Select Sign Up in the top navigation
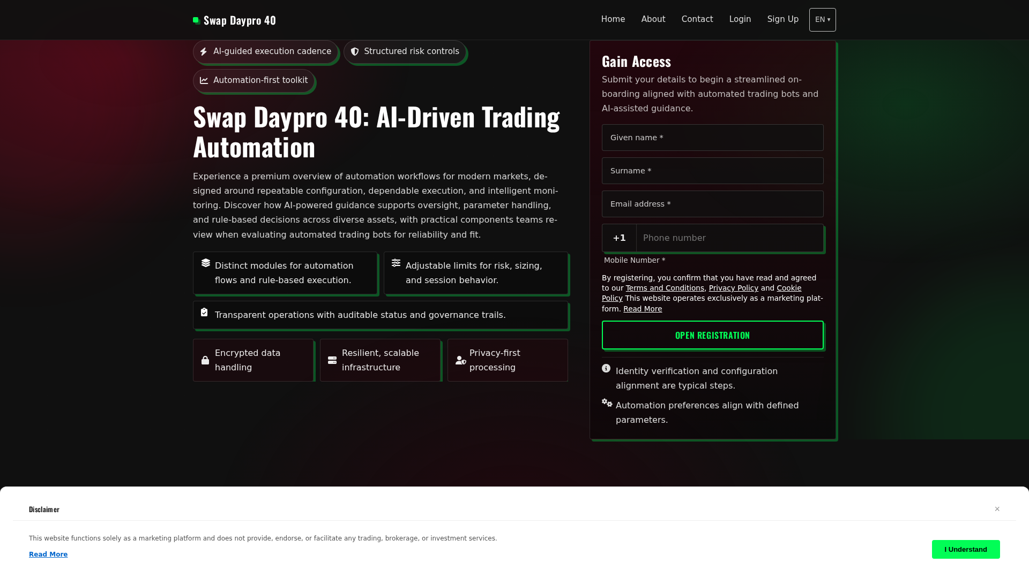 click(x=783, y=19)
